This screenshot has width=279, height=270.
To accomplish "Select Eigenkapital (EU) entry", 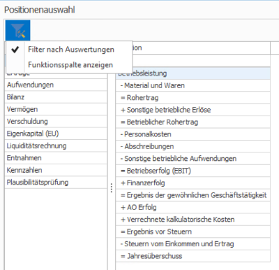I will click(56, 134).
